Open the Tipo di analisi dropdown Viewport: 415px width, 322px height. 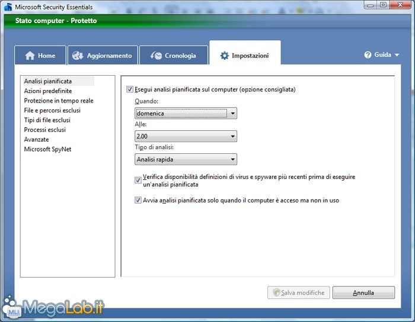[186, 159]
